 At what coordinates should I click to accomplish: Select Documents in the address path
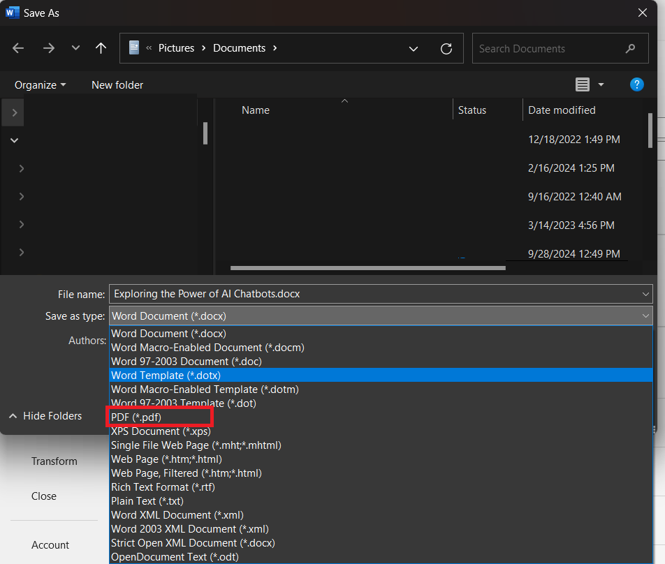tap(239, 48)
